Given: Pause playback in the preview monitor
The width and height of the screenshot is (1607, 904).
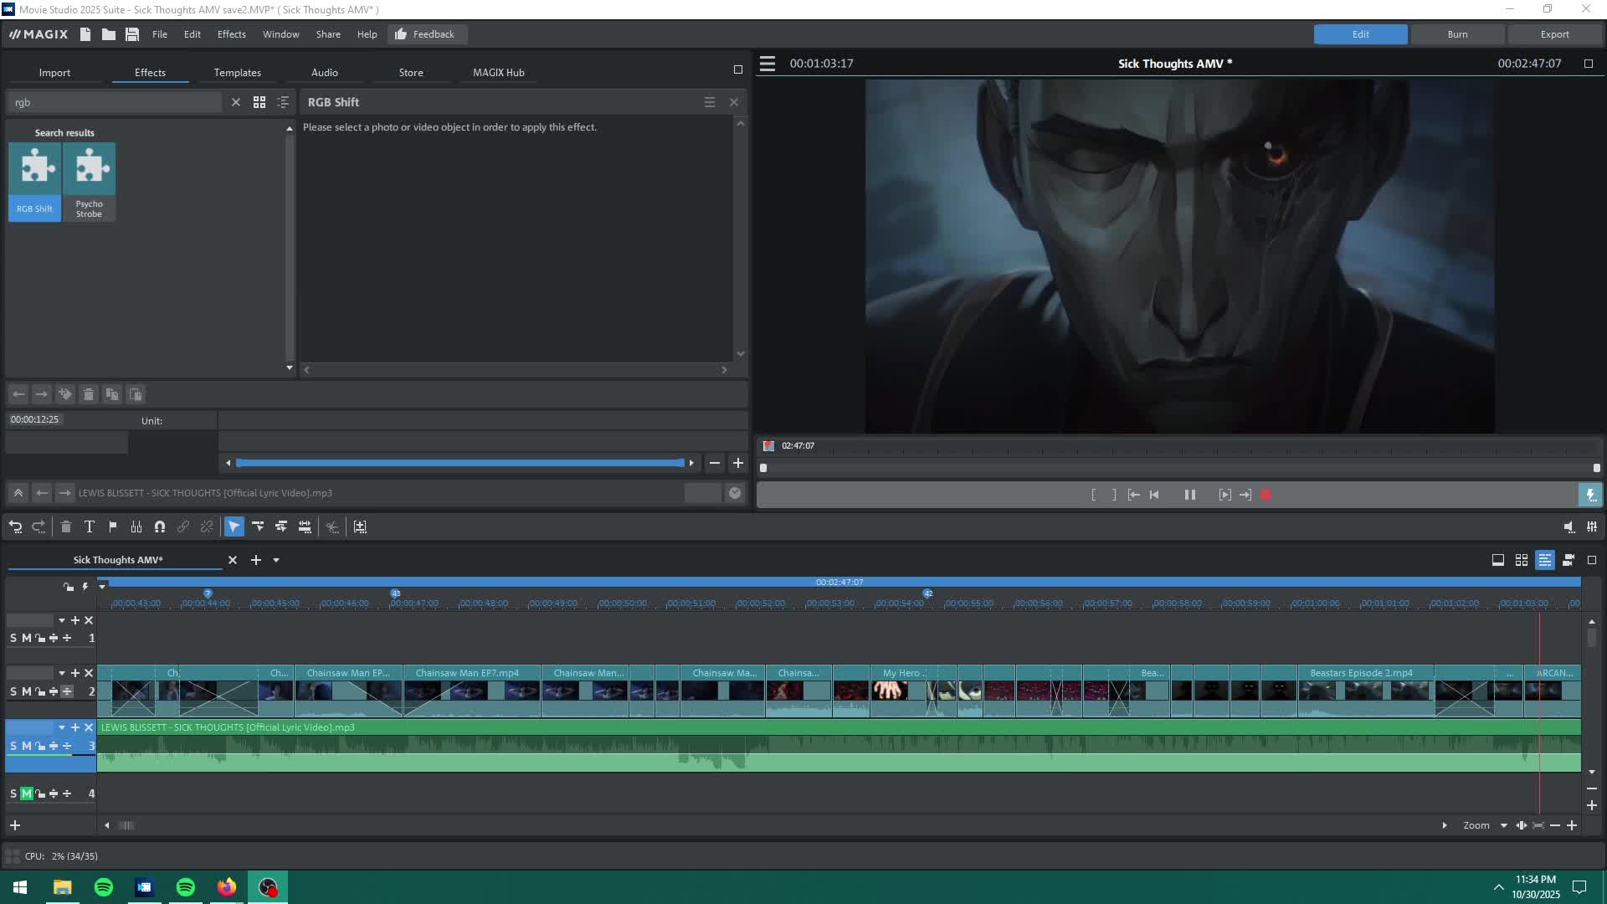Looking at the screenshot, I should point(1190,495).
